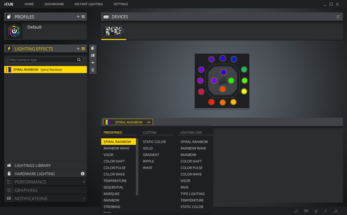Switch to the Custom tab
Viewport: 347px width, 215px height.
coord(150,133)
